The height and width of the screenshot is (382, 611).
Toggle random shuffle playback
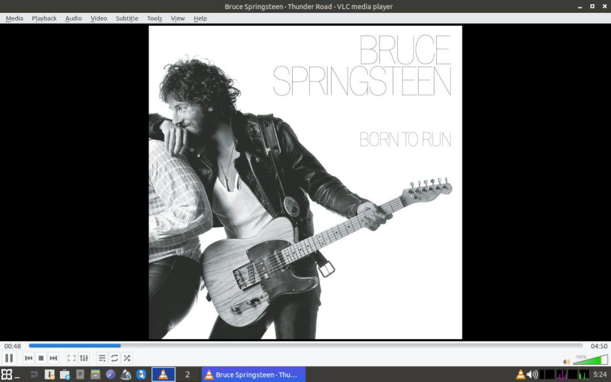pyautogui.click(x=127, y=358)
